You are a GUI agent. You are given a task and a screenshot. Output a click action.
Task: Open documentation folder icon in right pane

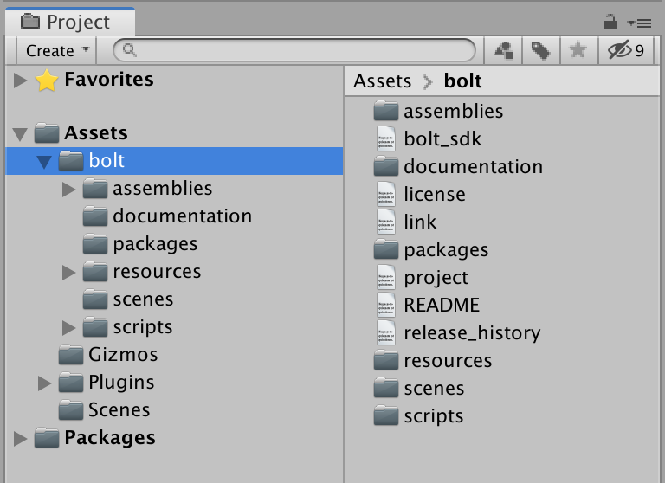click(x=386, y=166)
